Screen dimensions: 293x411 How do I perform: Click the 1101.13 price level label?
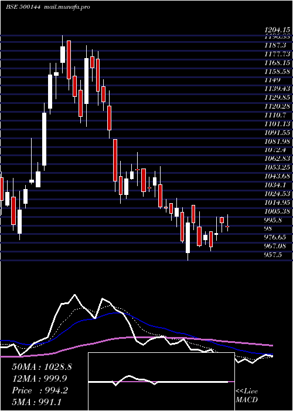coord(277,124)
